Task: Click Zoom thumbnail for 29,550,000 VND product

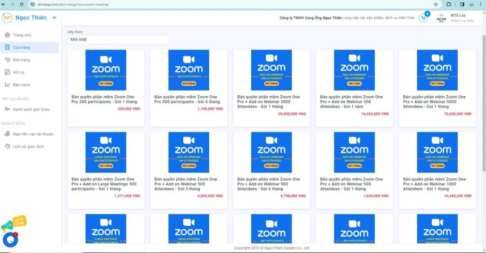Action: pyautogui.click(x=271, y=70)
